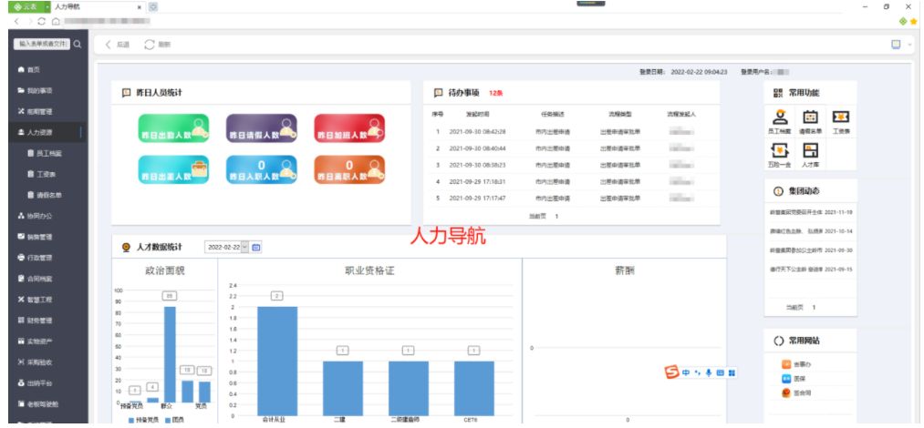The height and width of the screenshot is (428, 924).
Task: Open 昨日离职人数 orange card
Action: click(349, 169)
